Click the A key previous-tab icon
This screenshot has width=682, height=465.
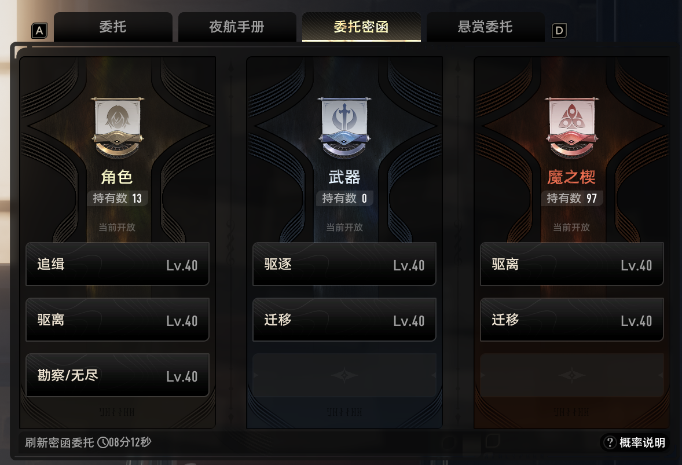point(39,31)
